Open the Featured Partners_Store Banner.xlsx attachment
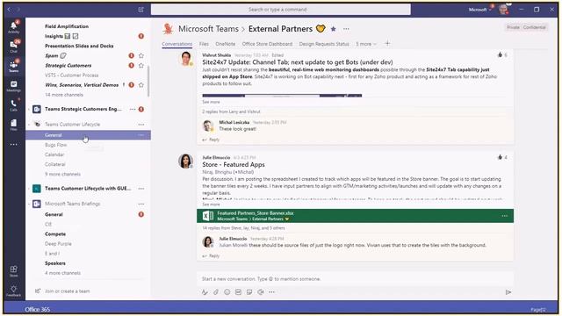Viewport: 562px width, 316px height. click(355, 216)
